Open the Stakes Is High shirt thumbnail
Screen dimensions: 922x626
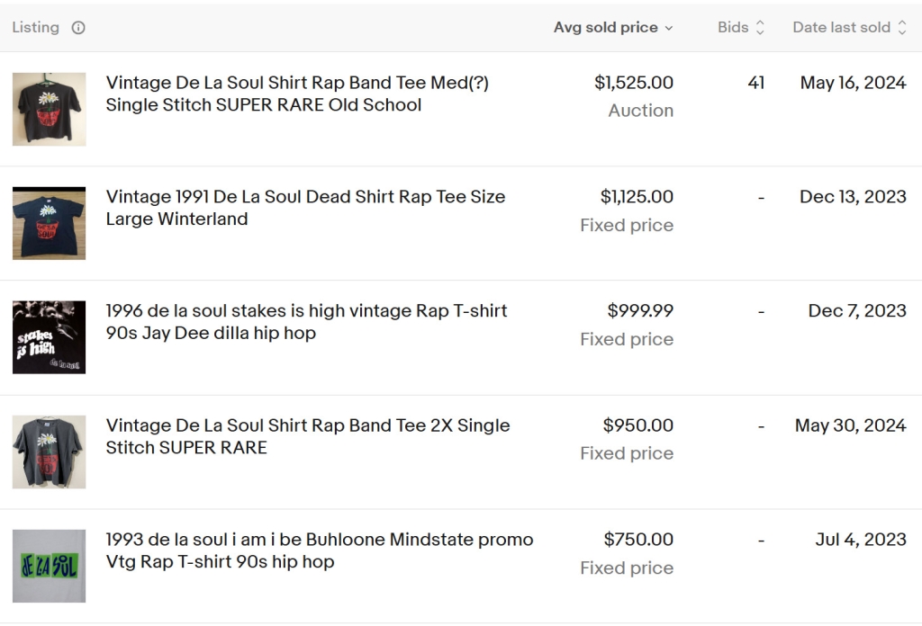(50, 337)
